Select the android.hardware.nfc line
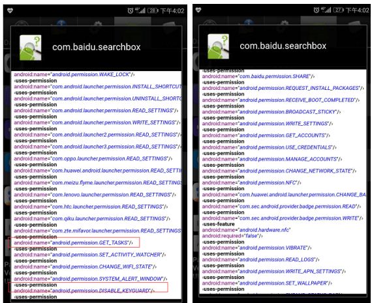Viewport: 372px width, 303px height. pyautogui.click(x=247, y=230)
